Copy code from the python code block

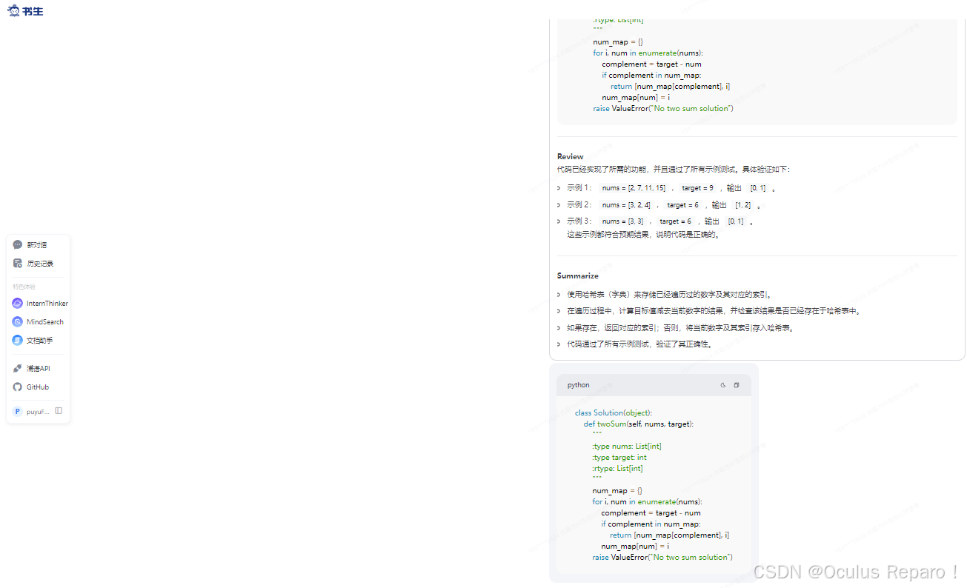pyautogui.click(x=737, y=385)
